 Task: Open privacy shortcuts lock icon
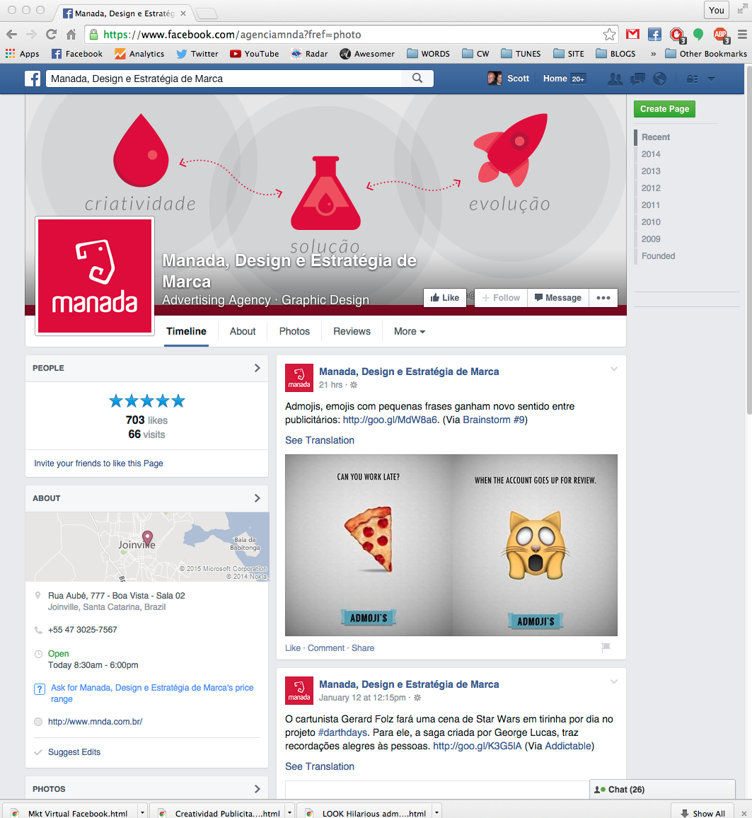coord(692,79)
